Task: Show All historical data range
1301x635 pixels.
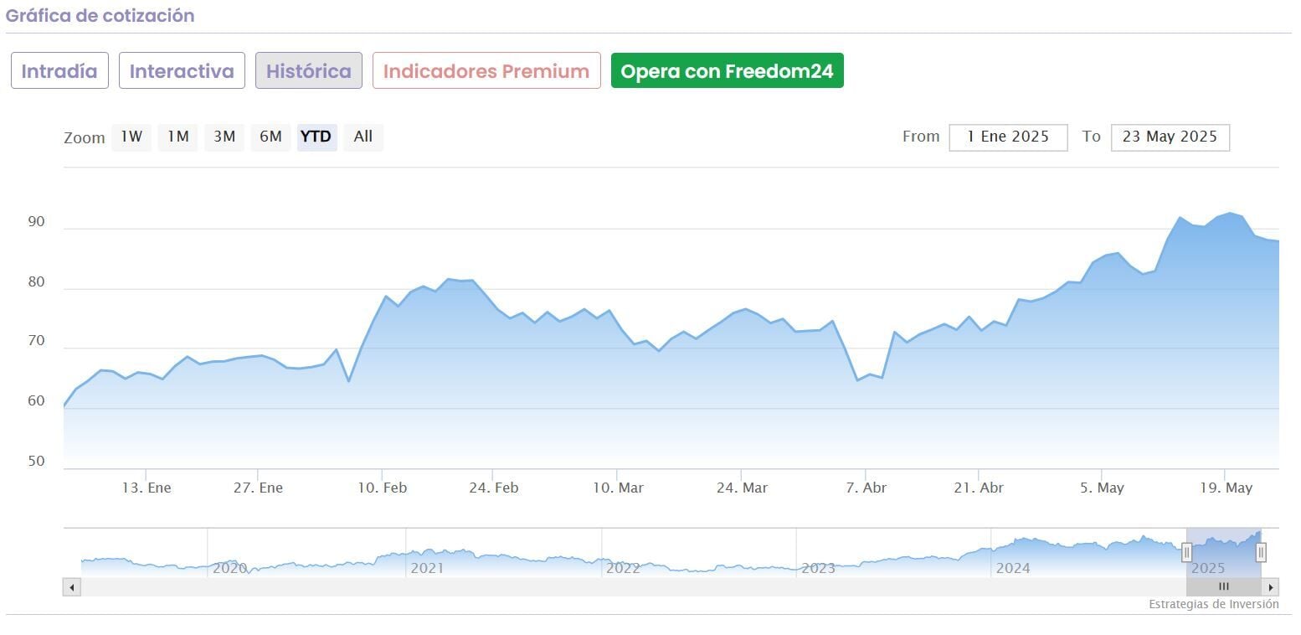Action: pyautogui.click(x=363, y=137)
